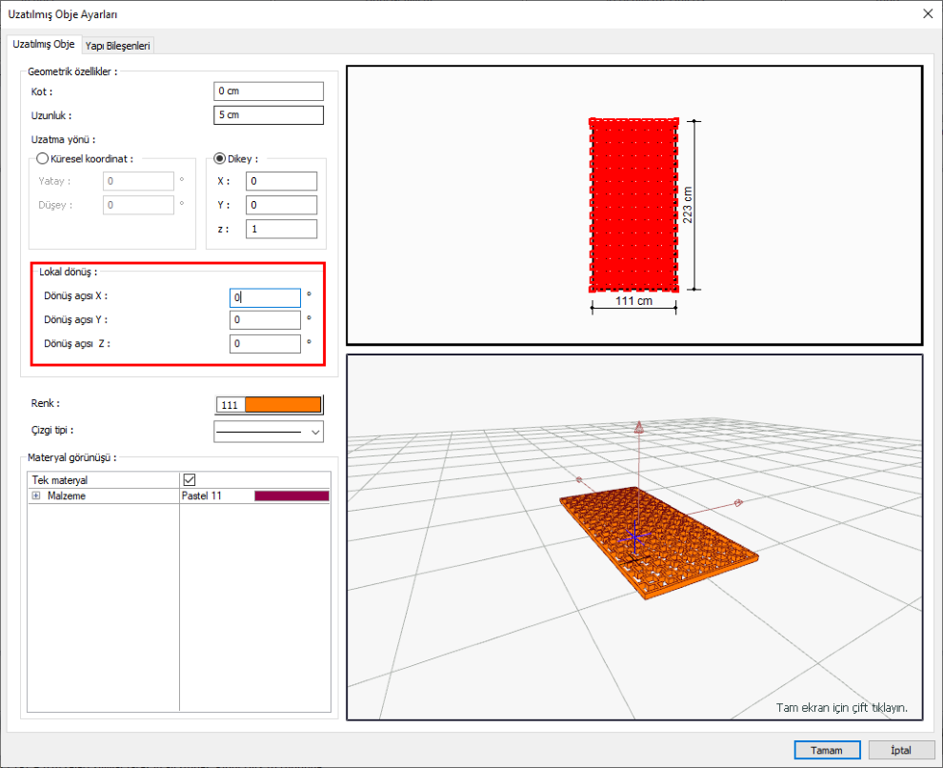Click the Pastel 11 material color swatch
This screenshot has height=768, width=943.
point(291,496)
